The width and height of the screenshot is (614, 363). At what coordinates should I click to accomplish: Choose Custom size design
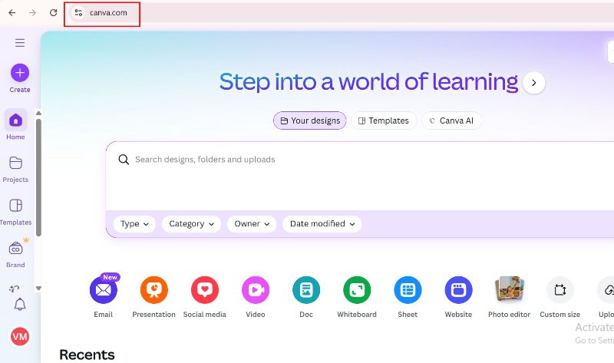coord(560,296)
